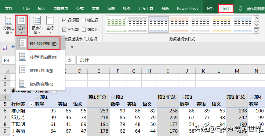
Task: Collapse the 项2 group
Action: 113,97
